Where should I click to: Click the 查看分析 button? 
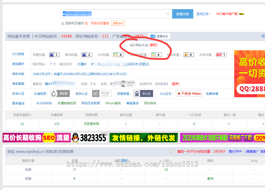(x=183, y=14)
